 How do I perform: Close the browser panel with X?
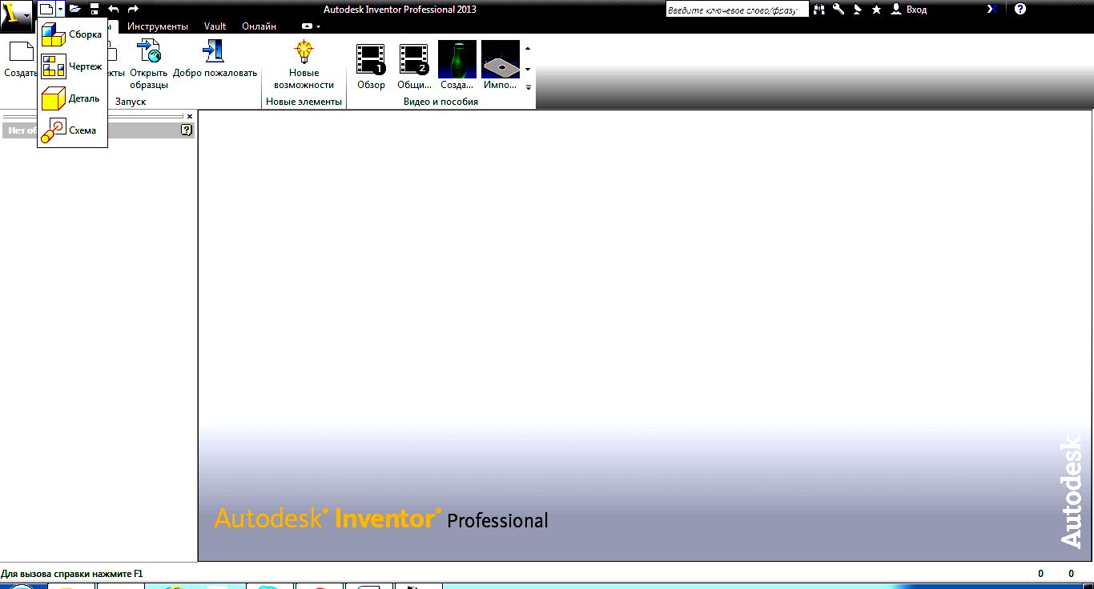190,117
